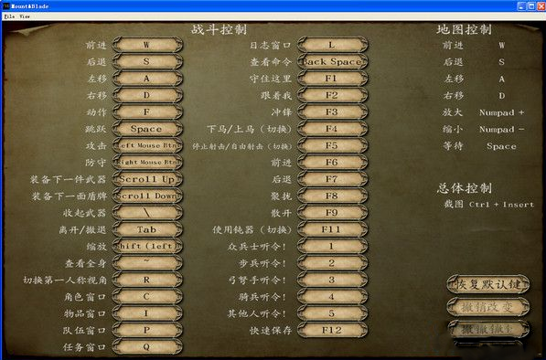The height and width of the screenshot is (360, 546).
Task: Click the number 3 binding for 弓弩手听令
Action: 332,280
